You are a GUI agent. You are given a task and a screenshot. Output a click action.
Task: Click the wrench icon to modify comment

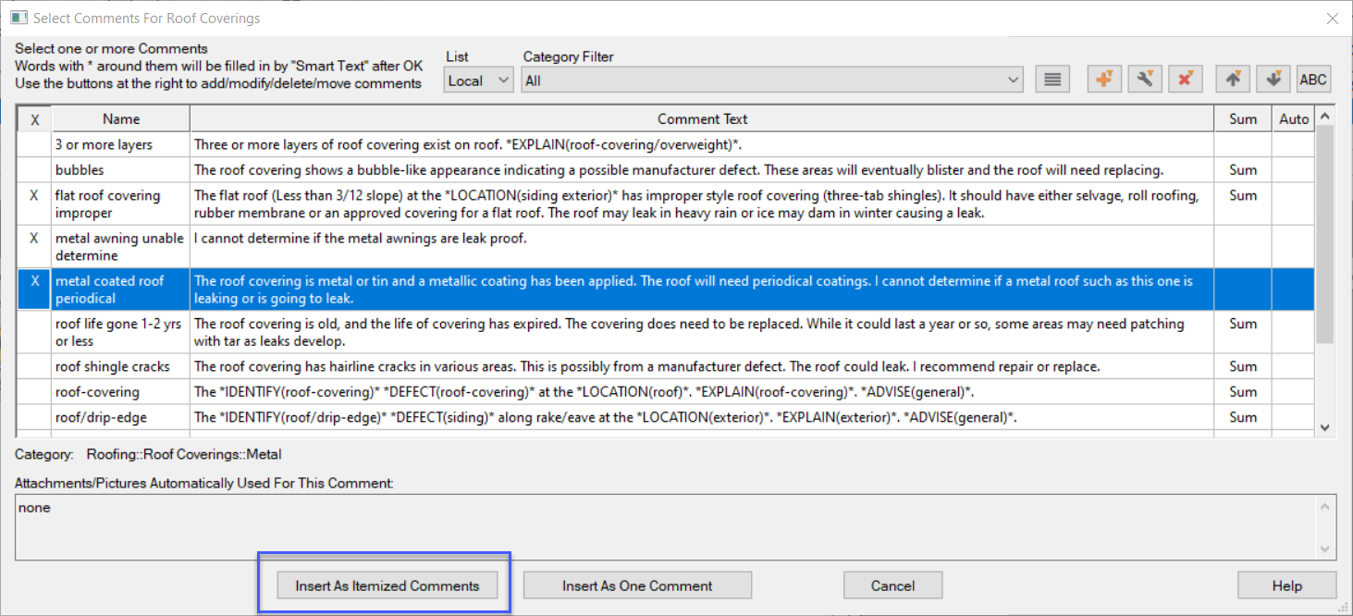[1144, 80]
